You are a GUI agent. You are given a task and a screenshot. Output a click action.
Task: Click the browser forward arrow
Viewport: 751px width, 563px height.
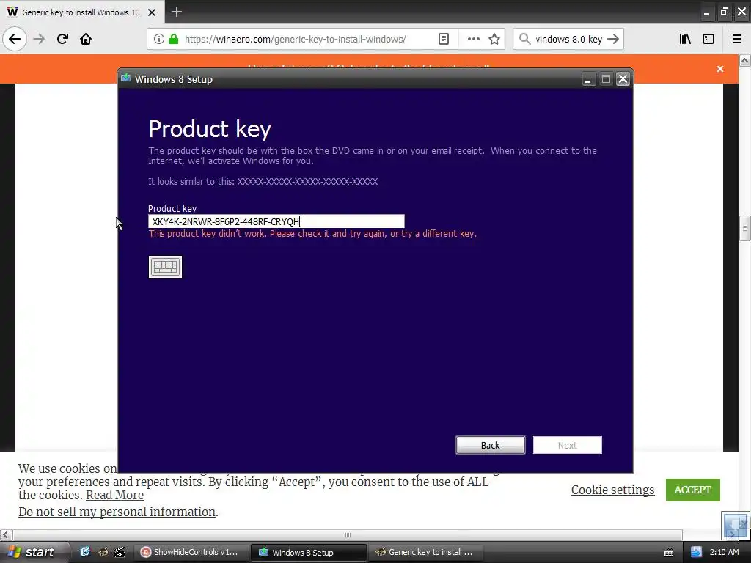(39, 40)
